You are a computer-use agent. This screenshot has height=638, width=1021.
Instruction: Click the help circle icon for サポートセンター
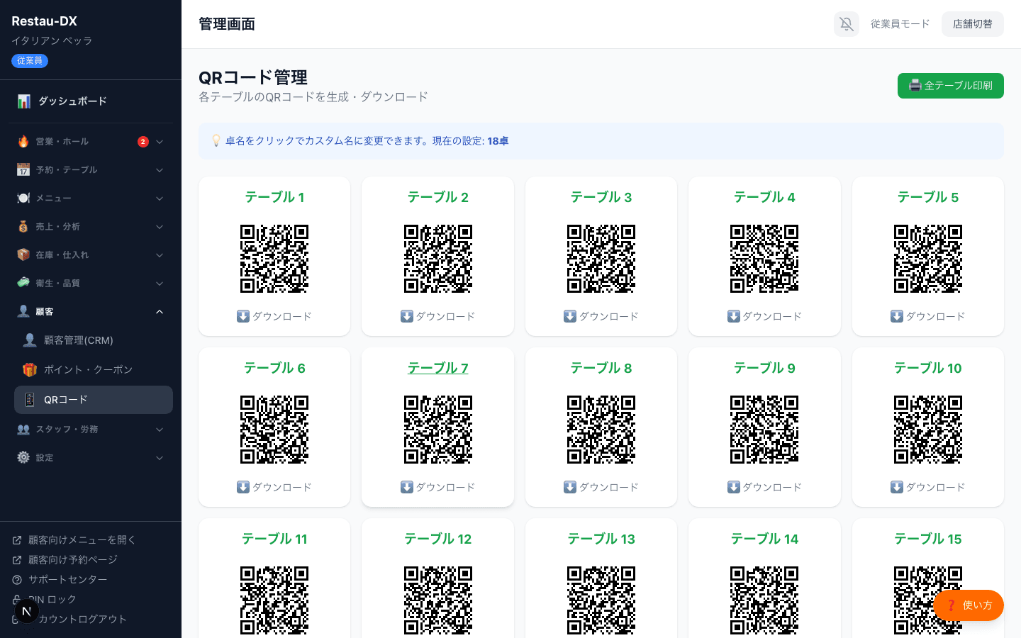(17, 580)
